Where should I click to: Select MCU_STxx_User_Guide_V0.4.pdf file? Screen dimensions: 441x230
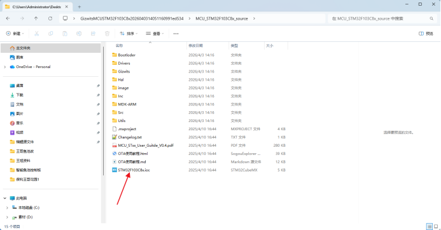(x=143, y=145)
